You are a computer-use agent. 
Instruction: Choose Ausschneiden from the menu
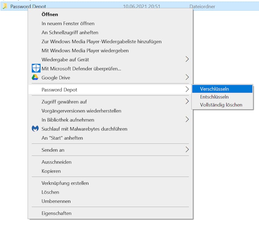110,162
